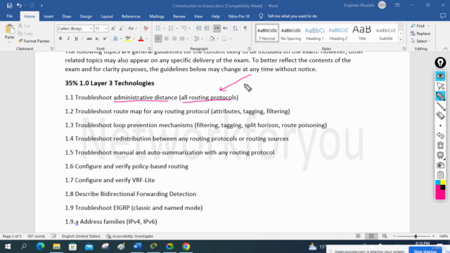Toggle show paragraph marks
This screenshot has height=253, width=450.
245,28
